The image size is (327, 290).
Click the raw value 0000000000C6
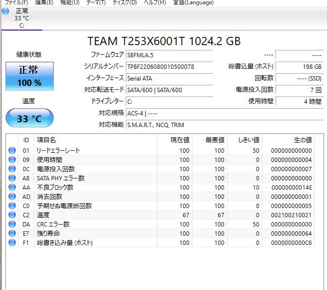[292, 243]
